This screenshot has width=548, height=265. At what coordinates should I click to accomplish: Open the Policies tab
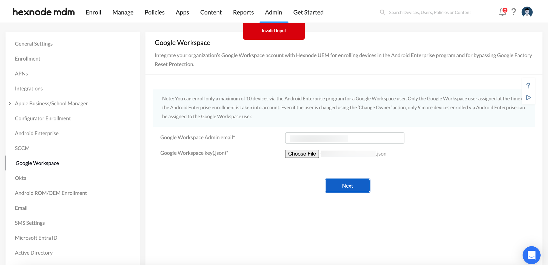pos(155,12)
